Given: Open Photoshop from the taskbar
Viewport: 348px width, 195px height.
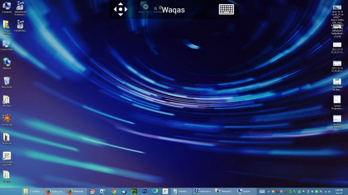Looking at the screenshot, I should tap(144, 191).
